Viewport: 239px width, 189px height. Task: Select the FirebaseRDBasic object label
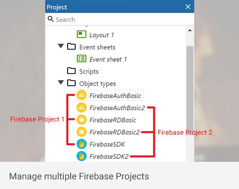click(113, 120)
